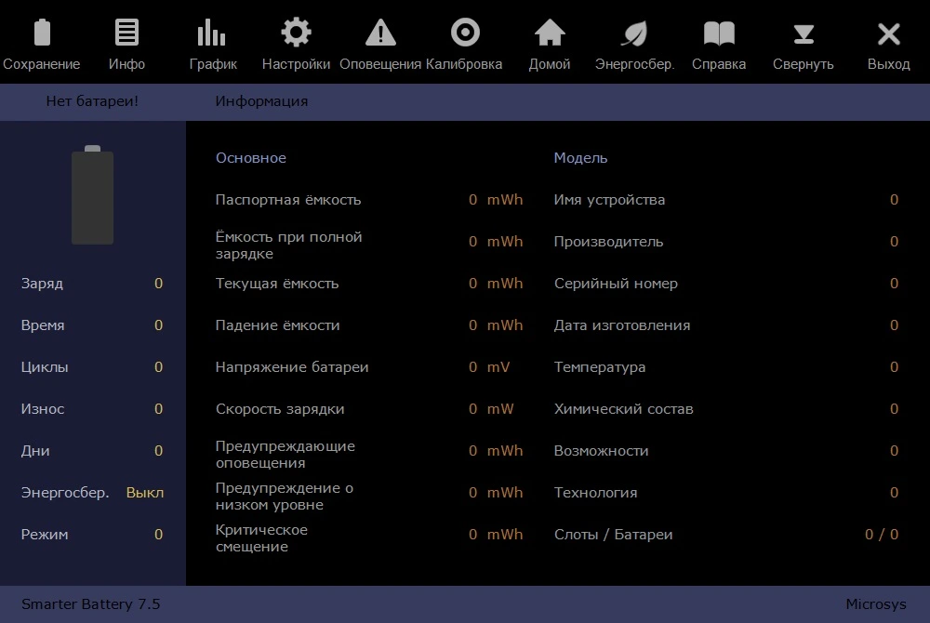
Task: Click Выход X icon
Action: click(x=888, y=33)
